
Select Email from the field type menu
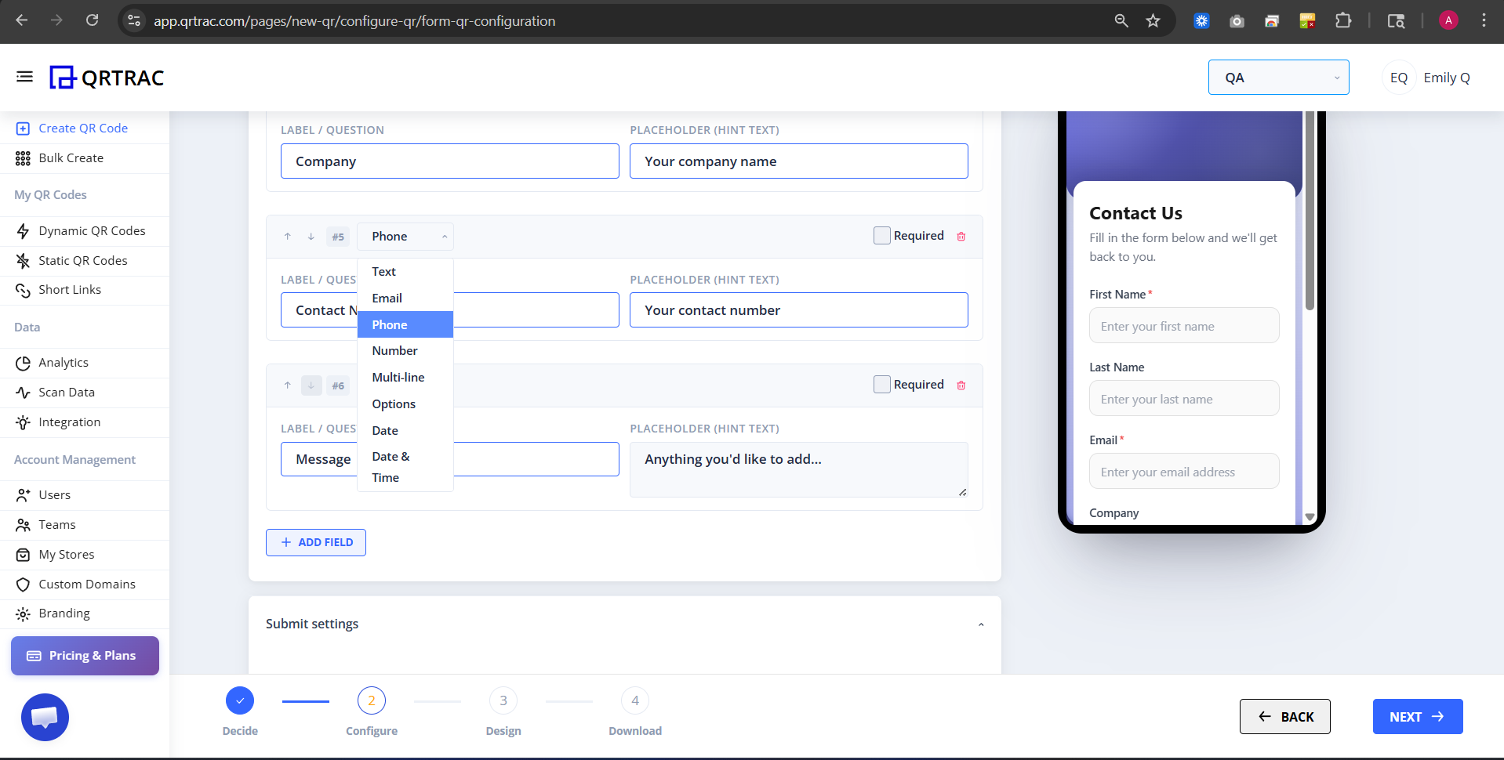[x=387, y=298]
